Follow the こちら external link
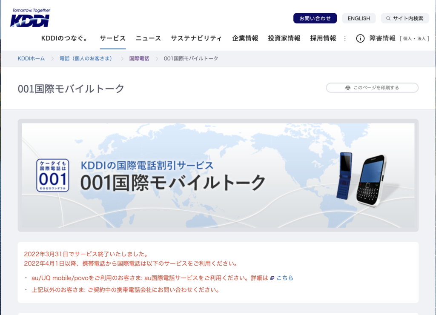 285,278
